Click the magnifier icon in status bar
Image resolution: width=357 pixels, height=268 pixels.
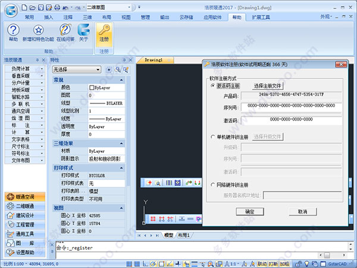click(x=211, y=264)
